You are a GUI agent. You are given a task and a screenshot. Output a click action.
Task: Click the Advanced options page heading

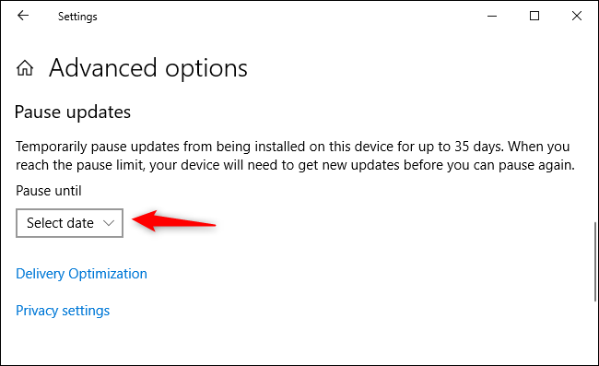(148, 68)
